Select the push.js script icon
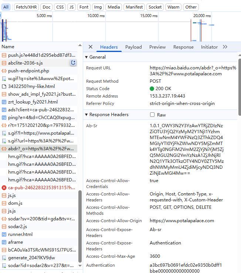Image resolution: width=241 pixels, height=273 pixels. click(x=4, y=55)
